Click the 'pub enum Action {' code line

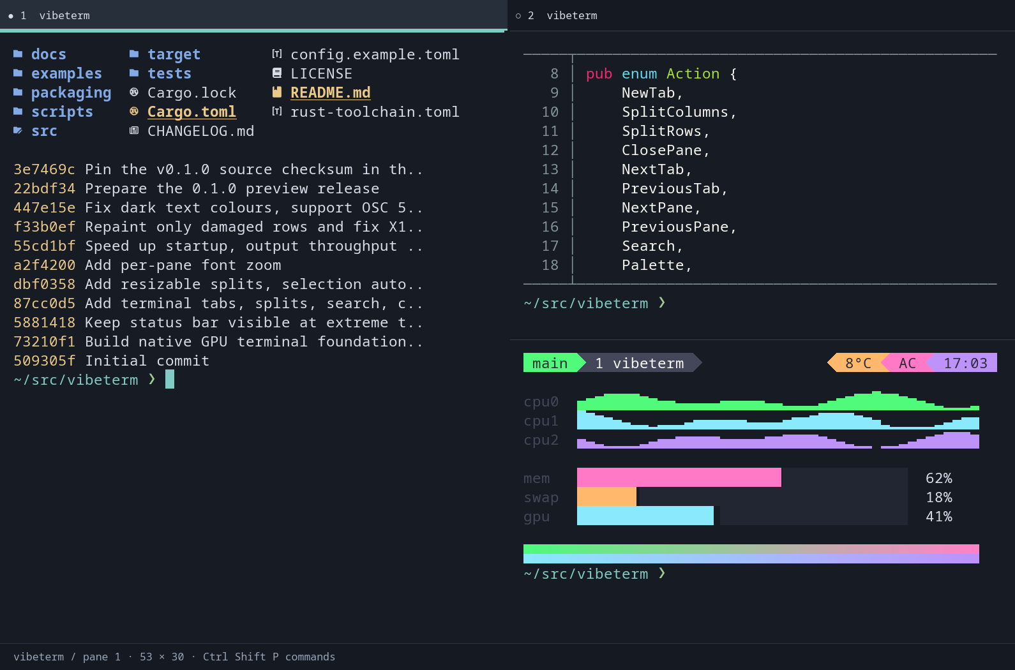(x=661, y=73)
